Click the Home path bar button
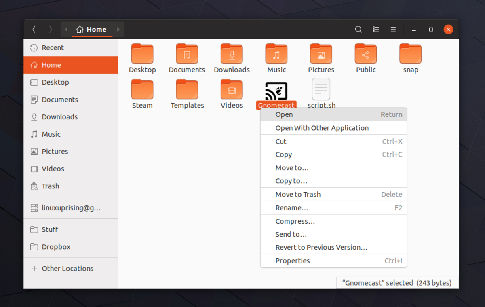 (92, 29)
